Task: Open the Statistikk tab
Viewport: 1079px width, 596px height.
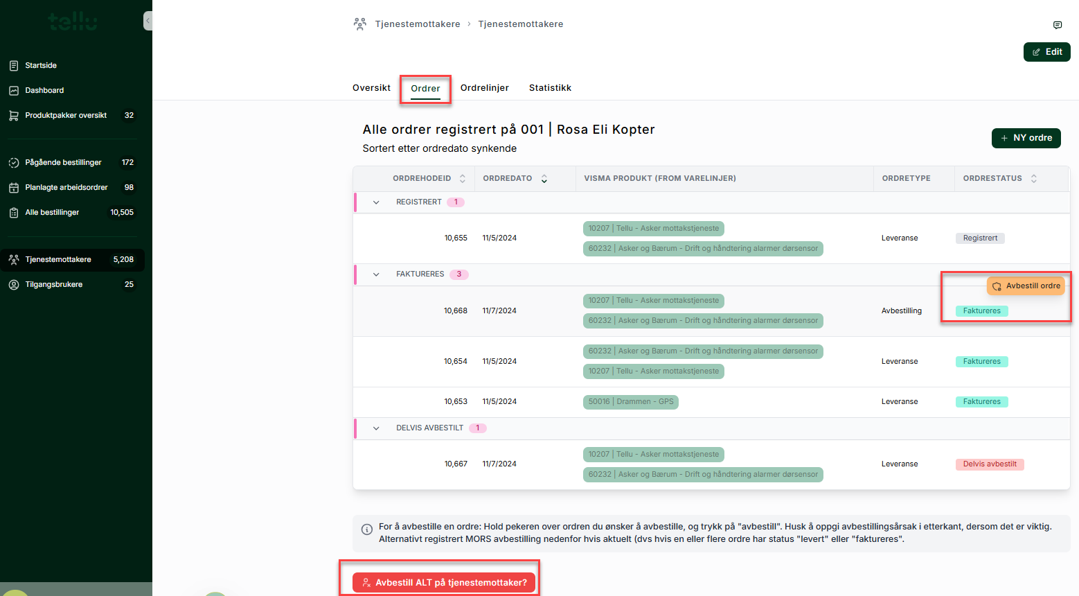Action: coord(550,88)
